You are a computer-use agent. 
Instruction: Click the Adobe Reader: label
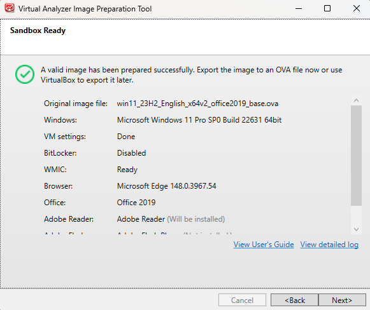click(x=69, y=219)
